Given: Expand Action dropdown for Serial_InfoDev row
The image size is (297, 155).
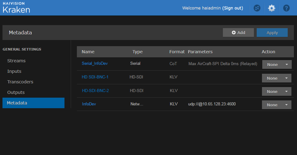Looking at the screenshot, I should (277, 65).
